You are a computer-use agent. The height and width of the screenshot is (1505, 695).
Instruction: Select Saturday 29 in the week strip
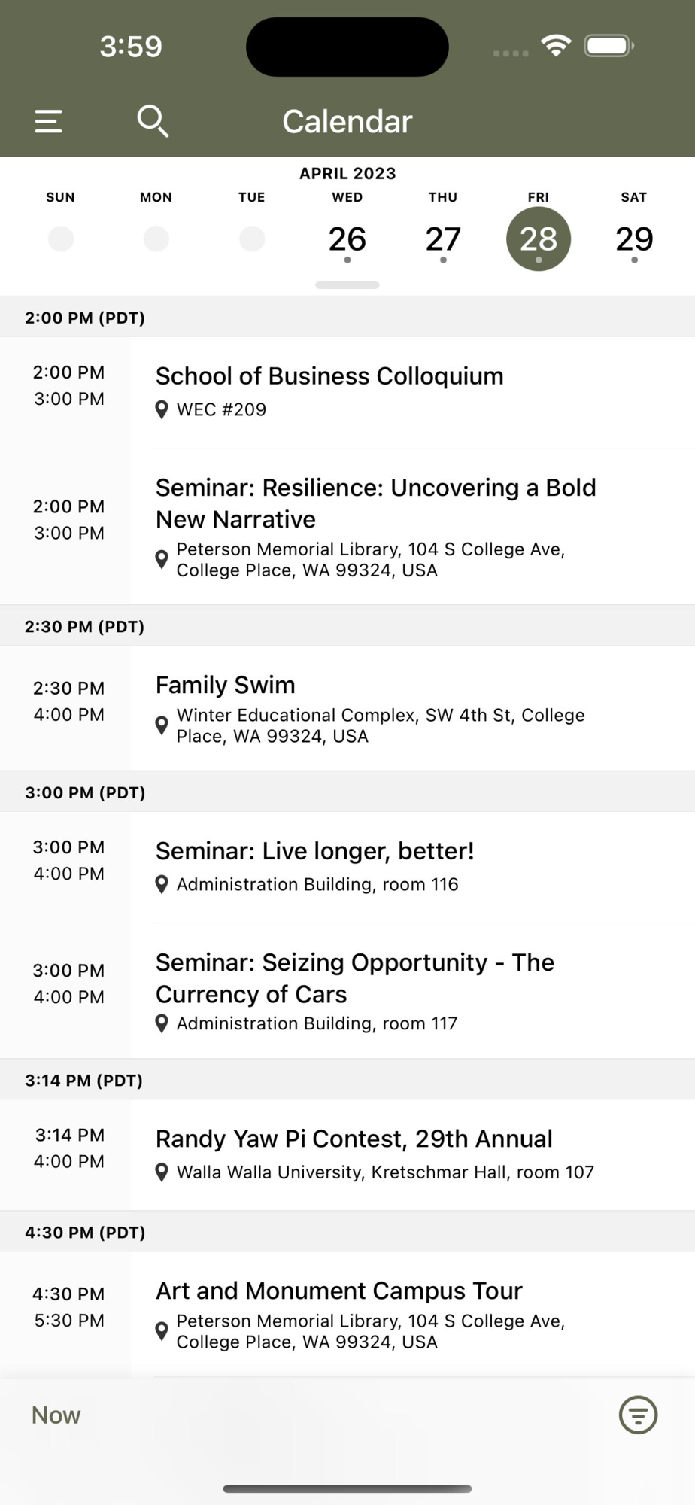(634, 239)
